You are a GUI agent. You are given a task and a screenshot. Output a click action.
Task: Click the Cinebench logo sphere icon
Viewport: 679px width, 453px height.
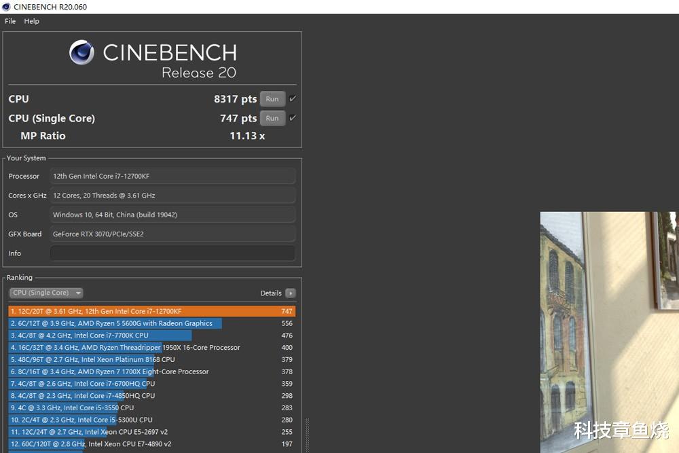[81, 52]
